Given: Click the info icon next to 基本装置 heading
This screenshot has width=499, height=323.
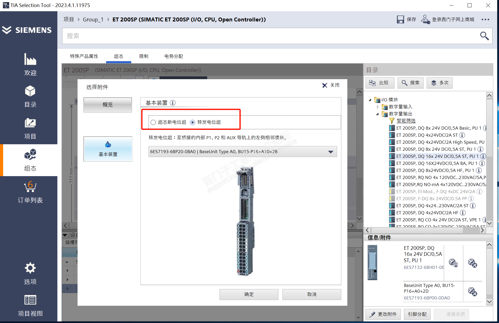Looking at the screenshot, I should pyautogui.click(x=173, y=103).
